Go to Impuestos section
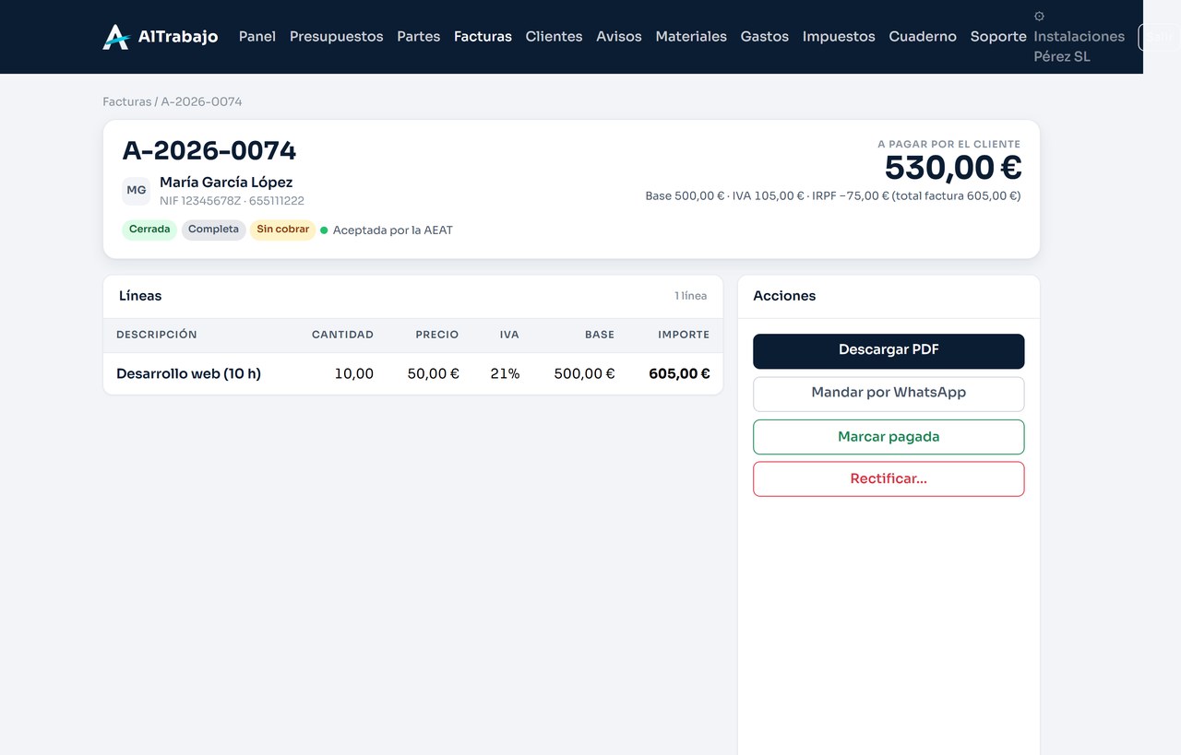Image resolution: width=1181 pixels, height=755 pixels. pos(839,37)
